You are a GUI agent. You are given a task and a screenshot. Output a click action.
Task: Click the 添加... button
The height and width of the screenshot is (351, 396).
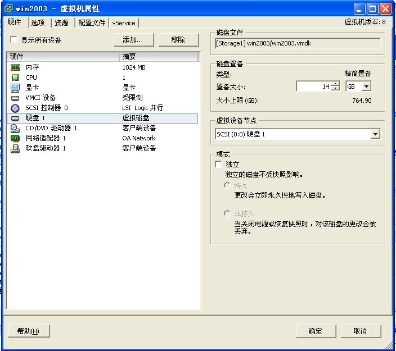coord(134,39)
